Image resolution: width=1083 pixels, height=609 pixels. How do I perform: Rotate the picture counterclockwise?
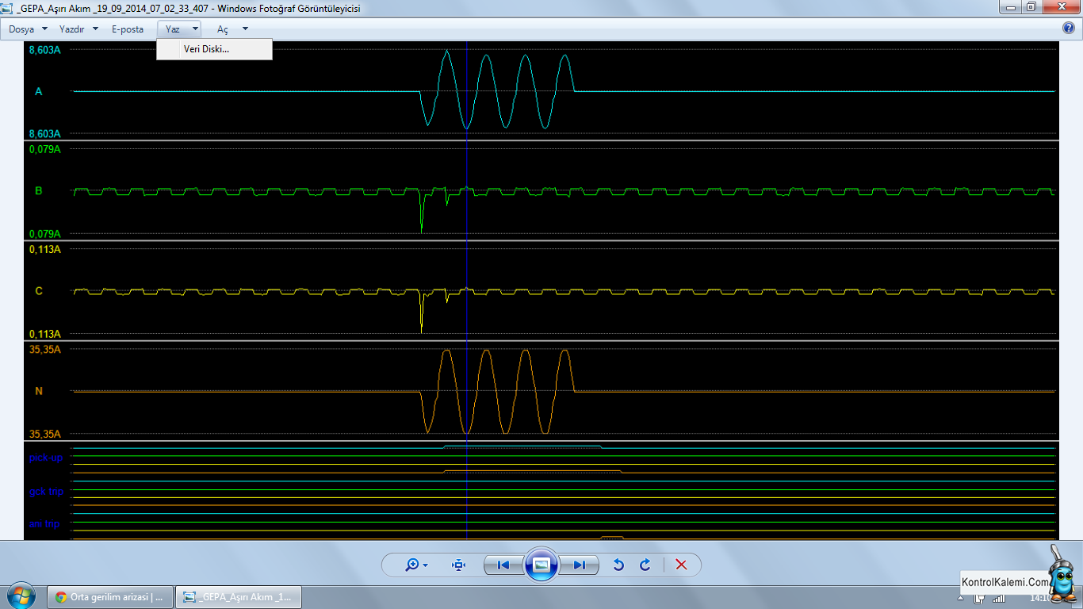tap(619, 565)
